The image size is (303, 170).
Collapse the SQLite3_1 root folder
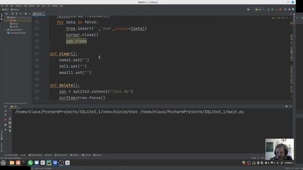(x=5, y=17)
